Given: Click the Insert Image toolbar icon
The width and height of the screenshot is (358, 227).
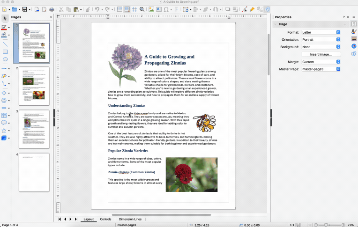Looking at the screenshot, I should [151, 9].
